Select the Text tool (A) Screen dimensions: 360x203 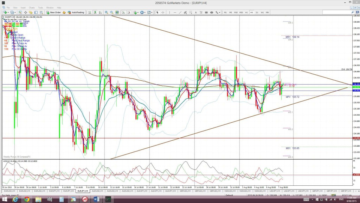tap(196, 12)
